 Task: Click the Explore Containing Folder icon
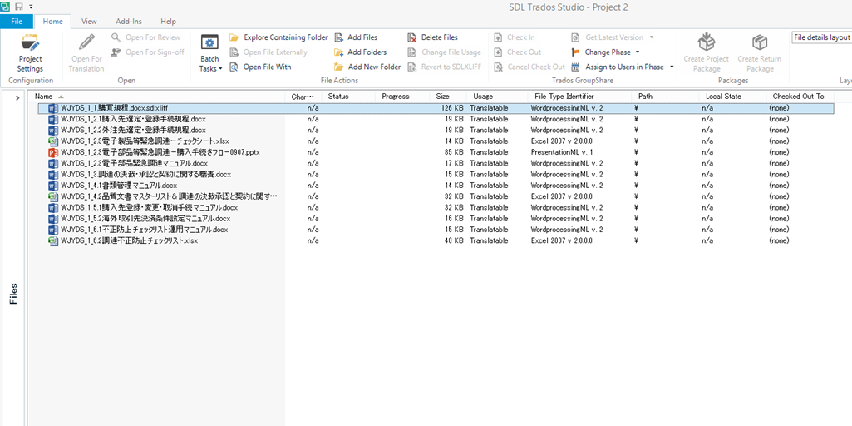pyautogui.click(x=234, y=37)
